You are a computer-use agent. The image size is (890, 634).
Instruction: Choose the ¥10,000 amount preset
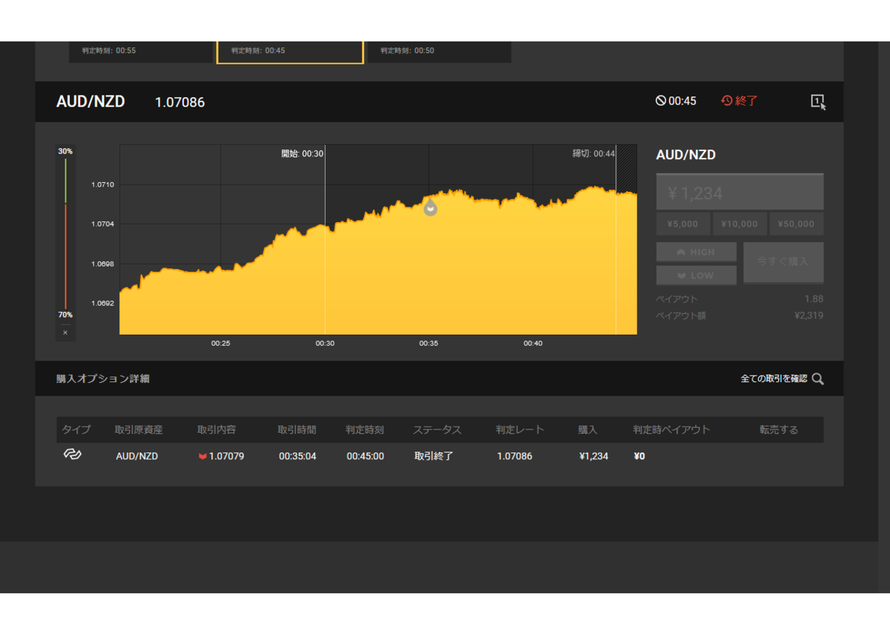point(739,224)
